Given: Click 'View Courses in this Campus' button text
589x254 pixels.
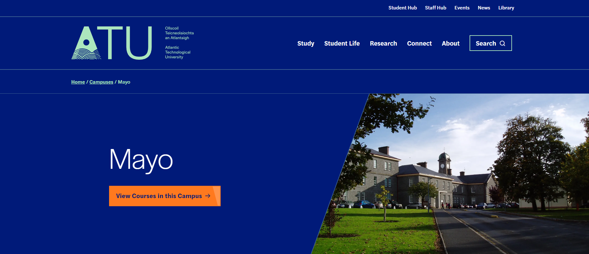Looking at the screenshot, I should (x=159, y=196).
